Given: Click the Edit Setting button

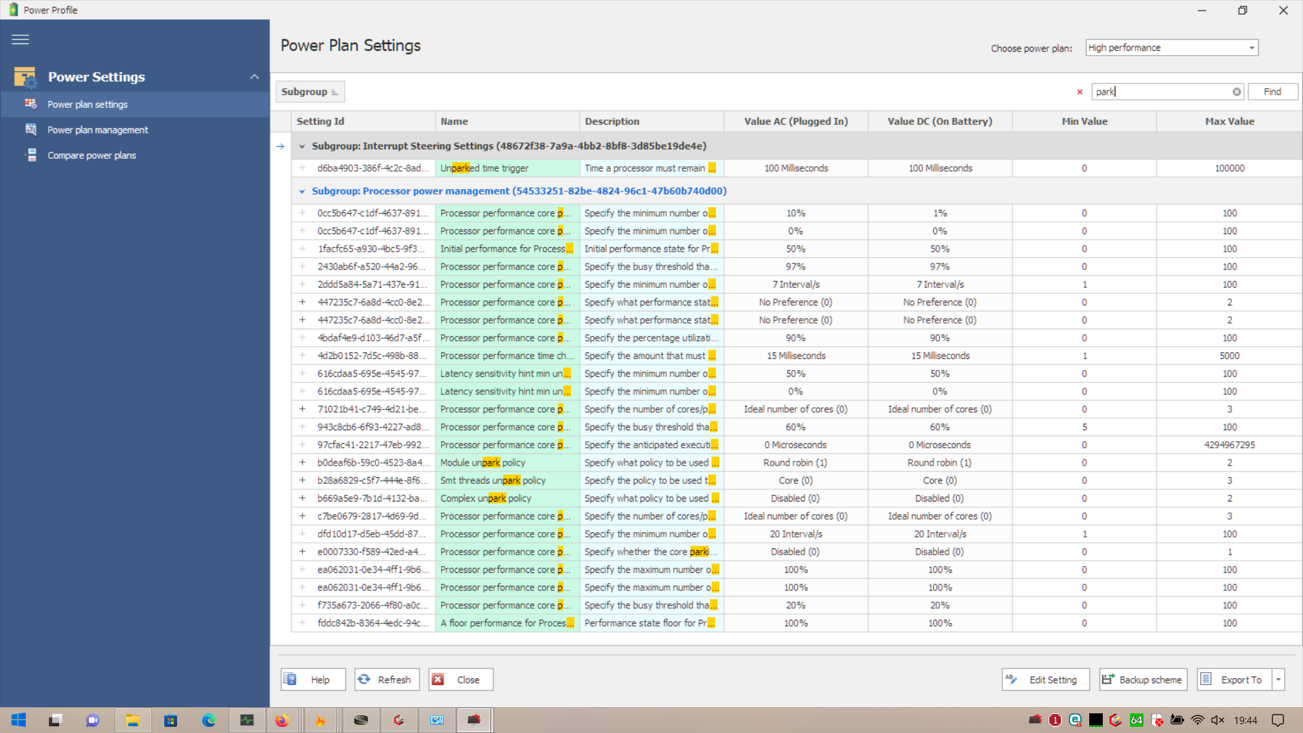Looking at the screenshot, I should (1045, 679).
